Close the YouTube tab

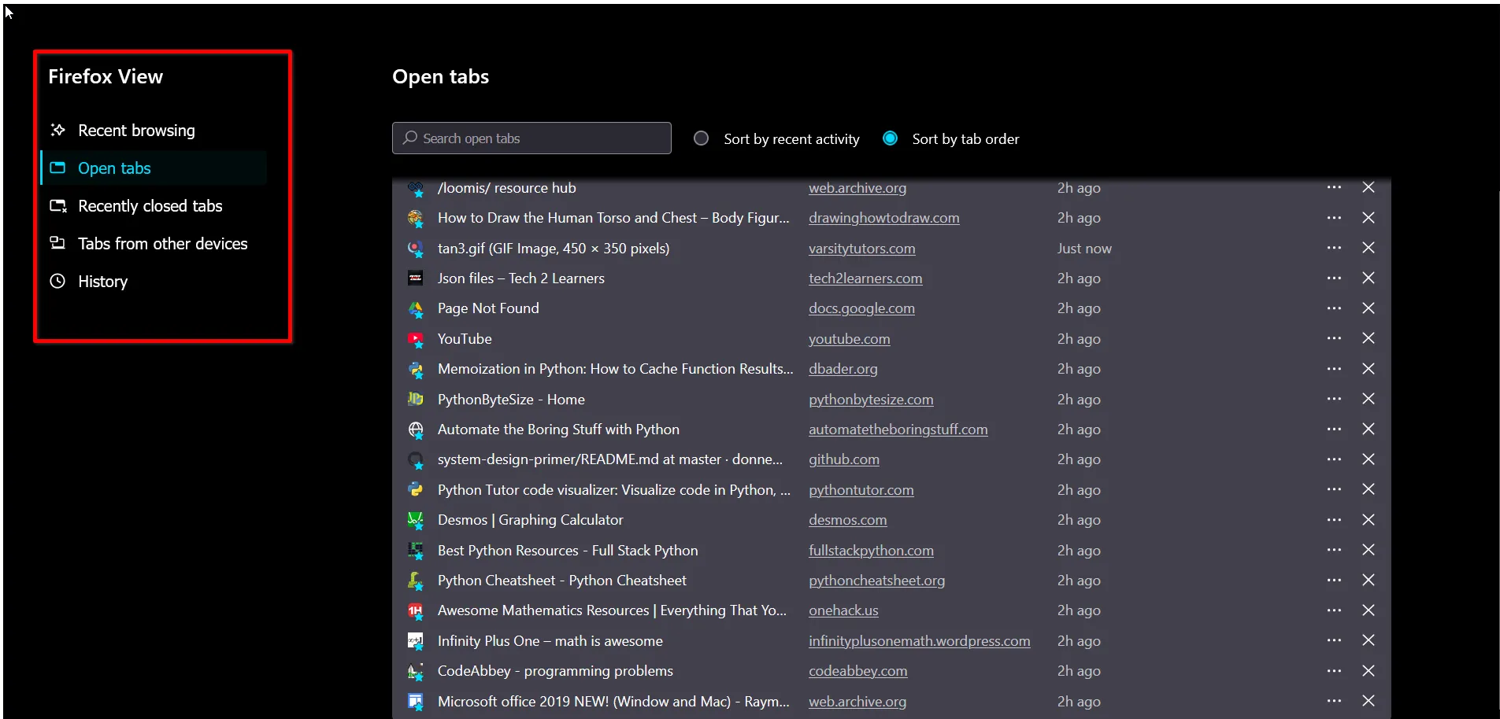click(1369, 338)
